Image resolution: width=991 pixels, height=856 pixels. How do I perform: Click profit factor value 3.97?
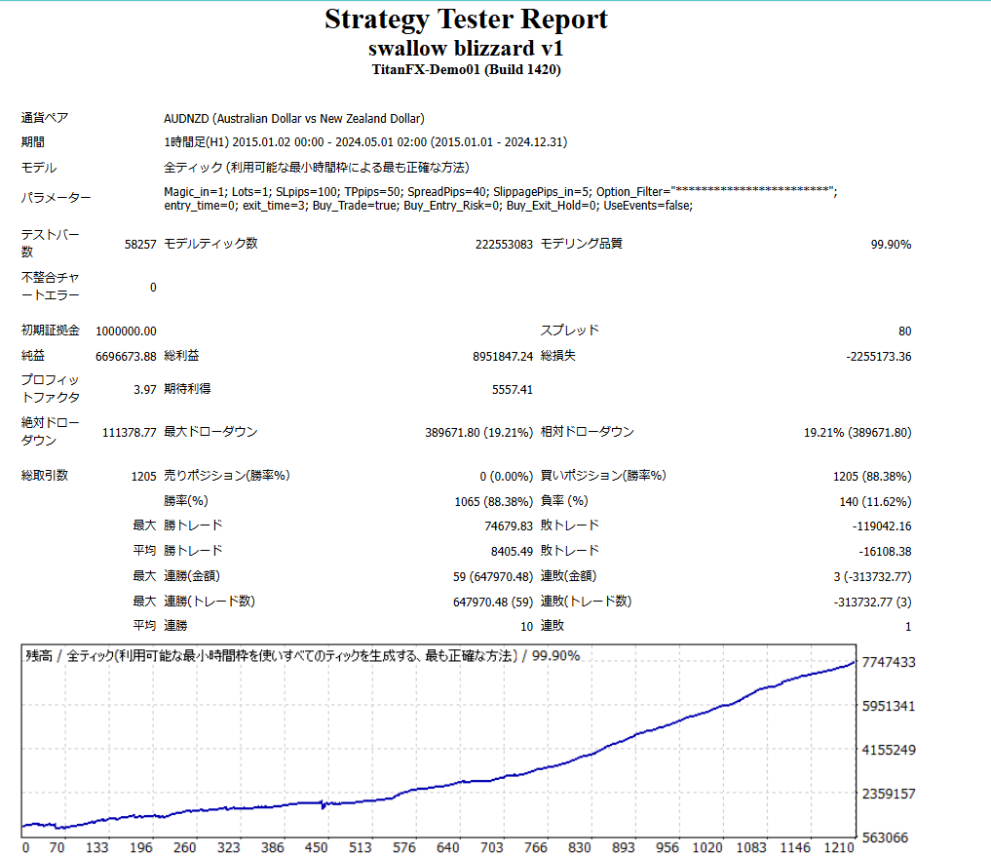pos(145,389)
